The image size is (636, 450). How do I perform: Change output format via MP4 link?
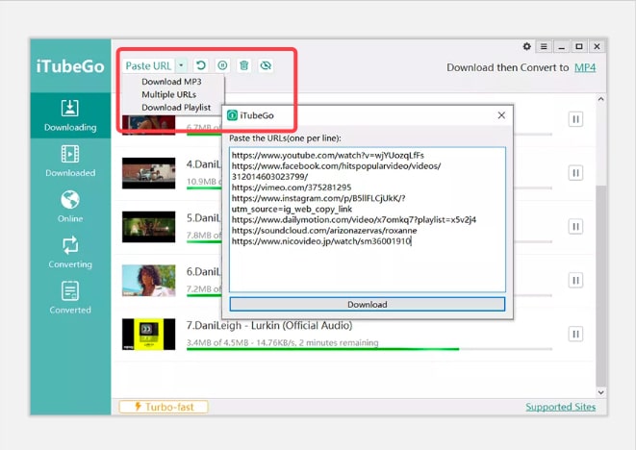pos(585,67)
